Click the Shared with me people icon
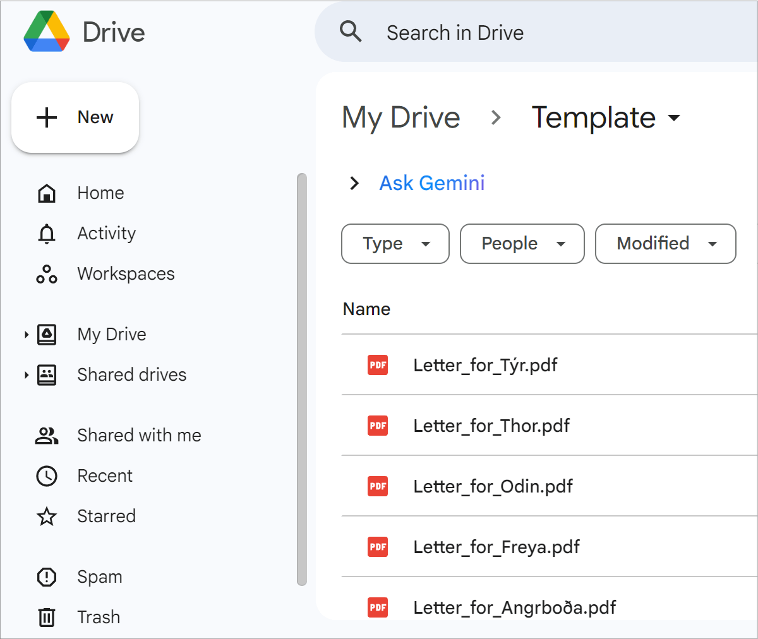This screenshot has width=758, height=639. coord(47,436)
